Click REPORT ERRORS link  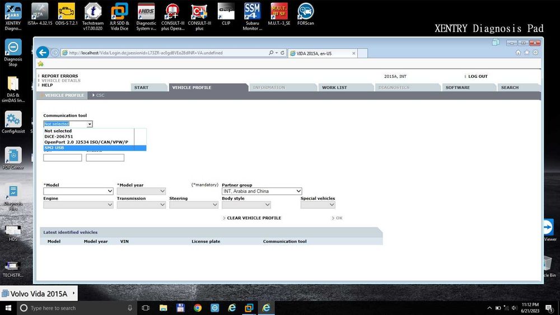[x=60, y=76]
